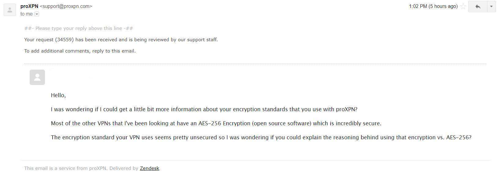Click the quoted message user avatar
This screenshot has height=176, width=499.
37,77
